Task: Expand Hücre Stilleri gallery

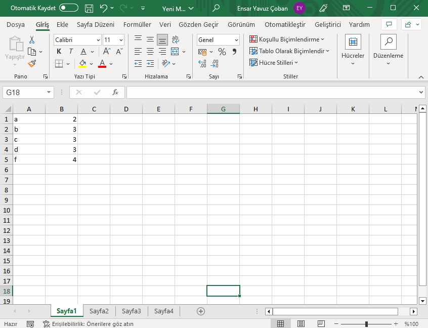Action: (x=274, y=63)
